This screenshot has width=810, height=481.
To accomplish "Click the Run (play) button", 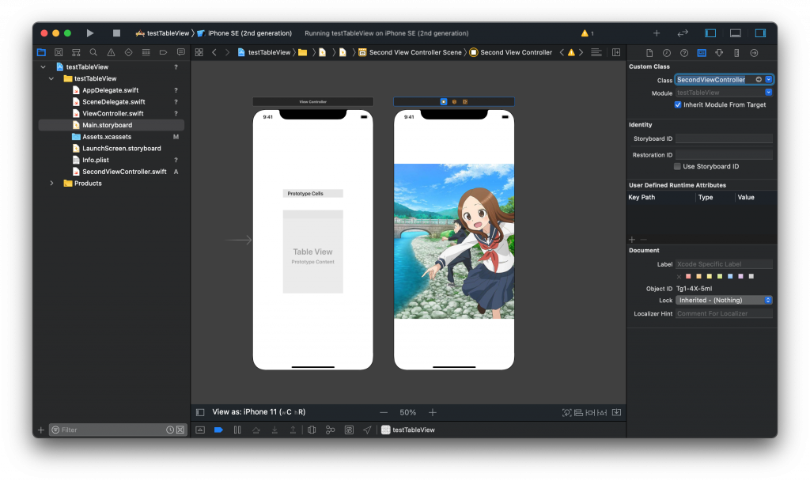I will tap(90, 33).
